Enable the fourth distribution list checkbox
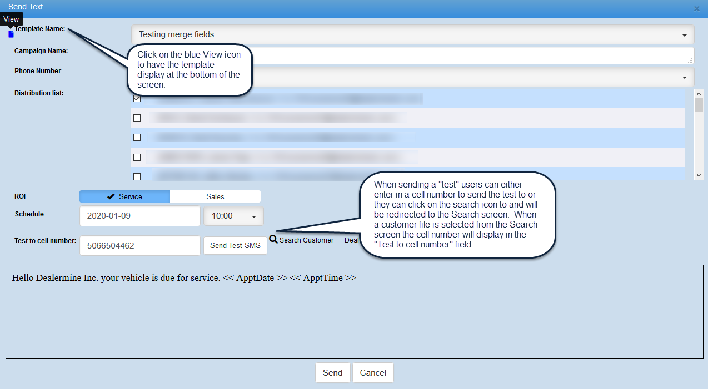This screenshot has height=389, width=708. click(x=137, y=158)
